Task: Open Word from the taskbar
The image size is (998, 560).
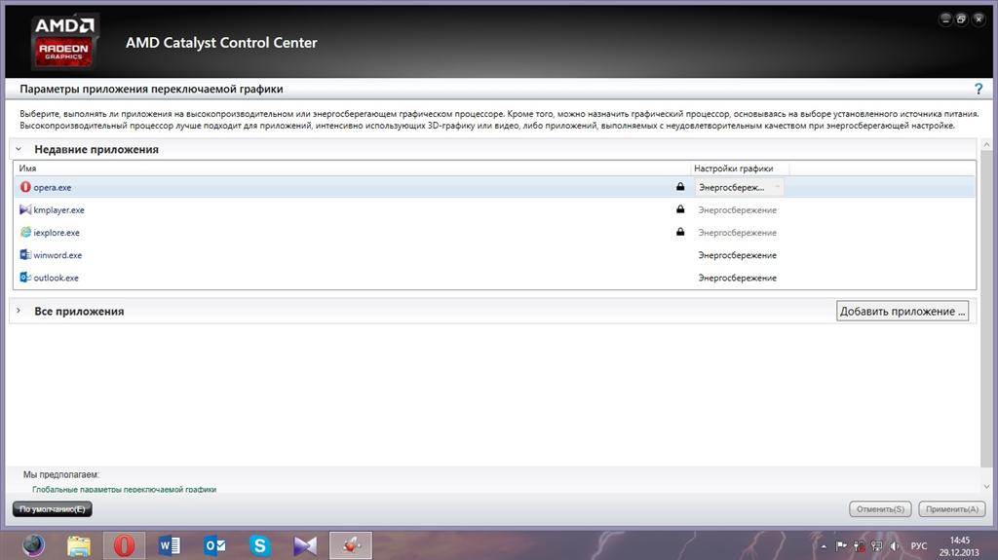Action: coord(170,545)
